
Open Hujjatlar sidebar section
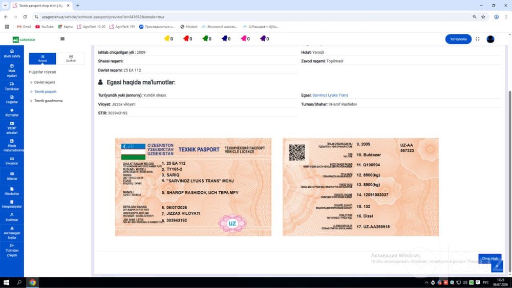pos(12,99)
